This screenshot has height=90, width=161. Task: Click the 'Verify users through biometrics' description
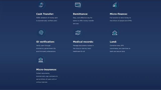[46, 48]
